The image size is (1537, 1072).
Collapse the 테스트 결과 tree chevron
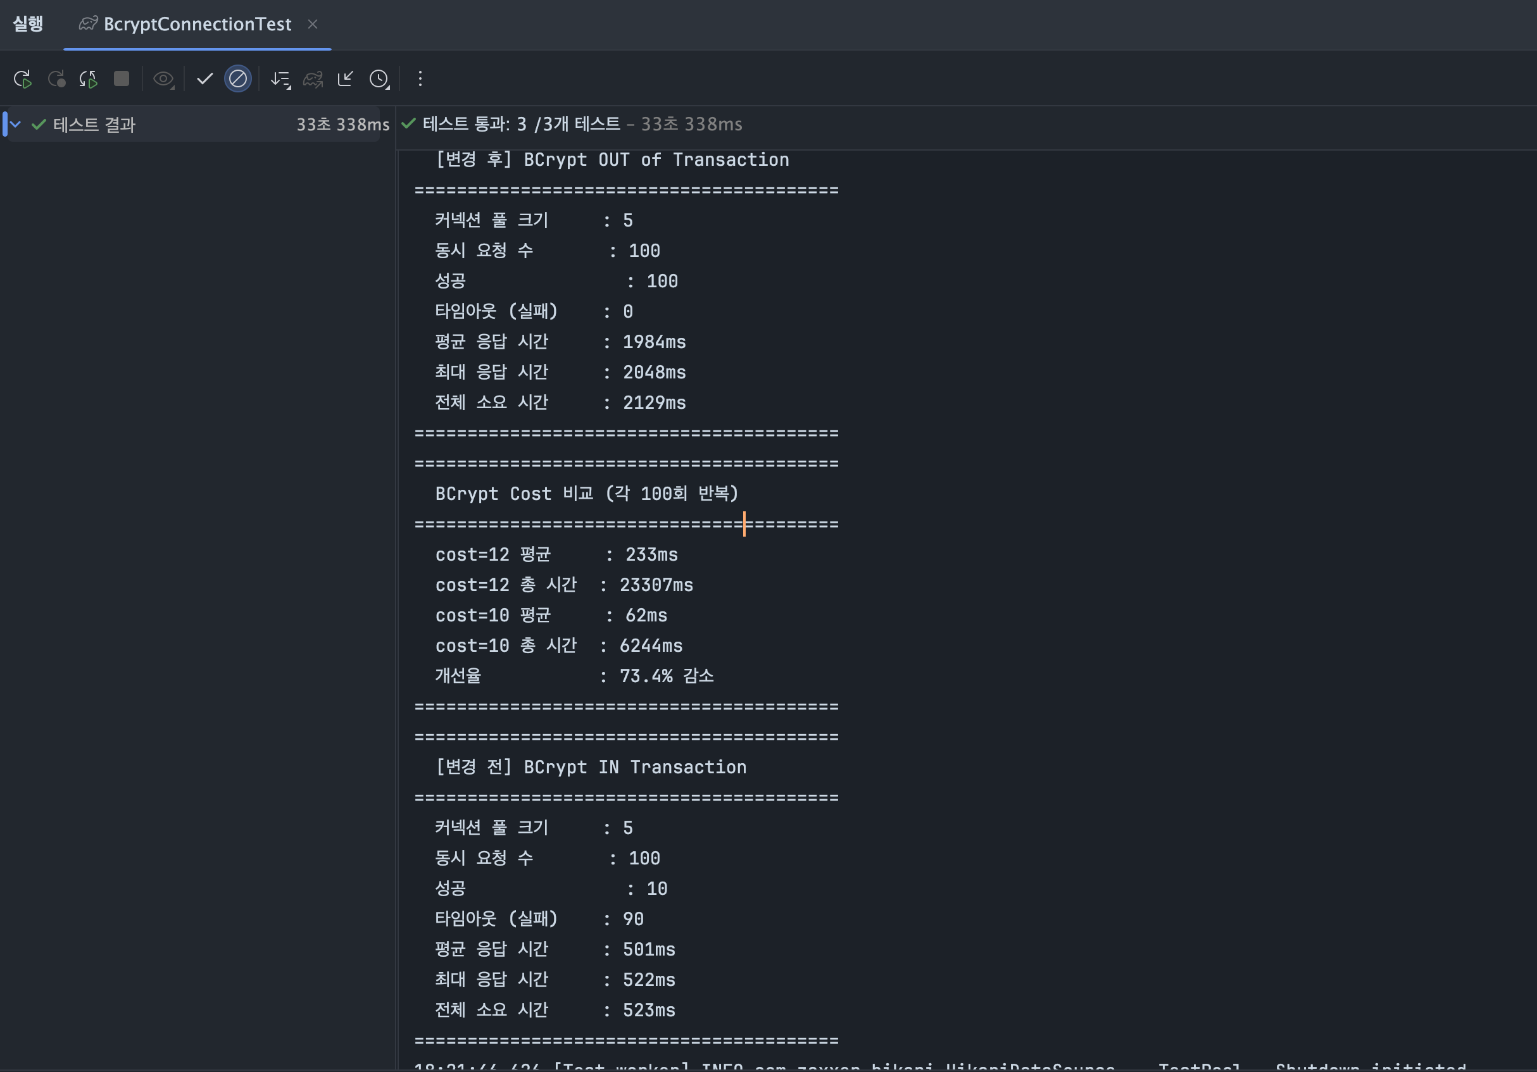(x=16, y=125)
